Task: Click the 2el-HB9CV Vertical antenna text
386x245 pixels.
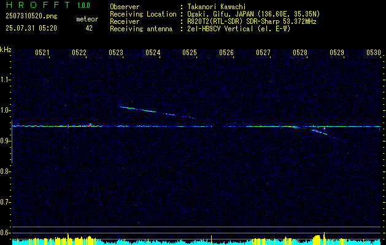Action: pos(239,29)
